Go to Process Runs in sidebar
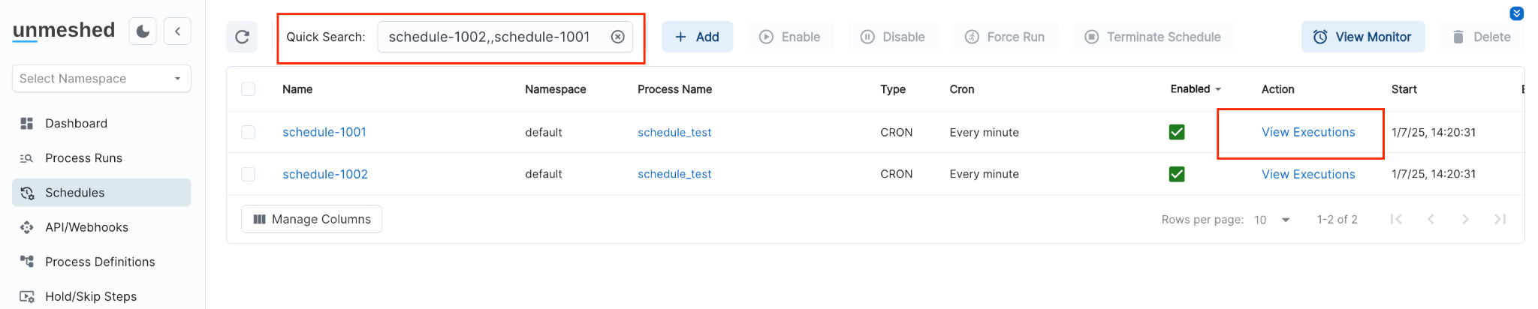 pyautogui.click(x=83, y=158)
